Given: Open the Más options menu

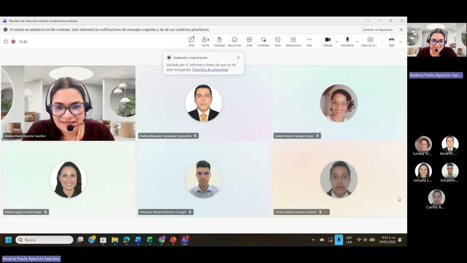Looking at the screenshot, I should coord(309,42).
